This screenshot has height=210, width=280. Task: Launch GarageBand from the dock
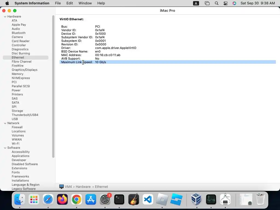point(133,199)
